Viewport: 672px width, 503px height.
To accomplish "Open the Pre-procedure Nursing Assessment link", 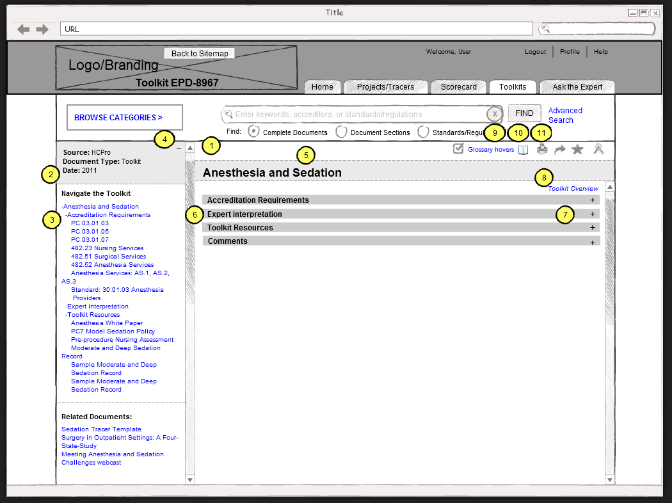I will (122, 340).
